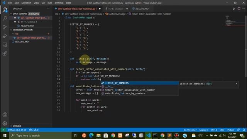Open the Edit menu
Viewport: 247px width, 139px height.
(x=17, y=3)
